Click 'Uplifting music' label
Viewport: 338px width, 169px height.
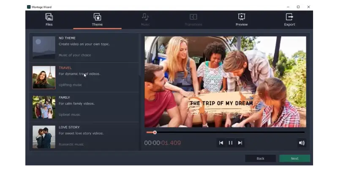click(x=70, y=85)
